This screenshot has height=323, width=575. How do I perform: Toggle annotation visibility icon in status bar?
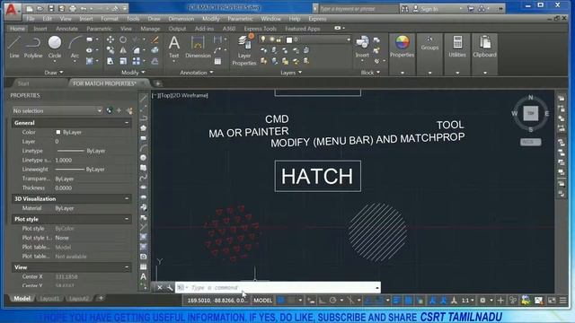point(432,301)
